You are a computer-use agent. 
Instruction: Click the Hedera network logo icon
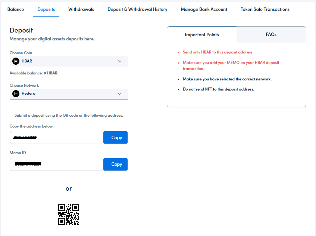tap(16, 94)
